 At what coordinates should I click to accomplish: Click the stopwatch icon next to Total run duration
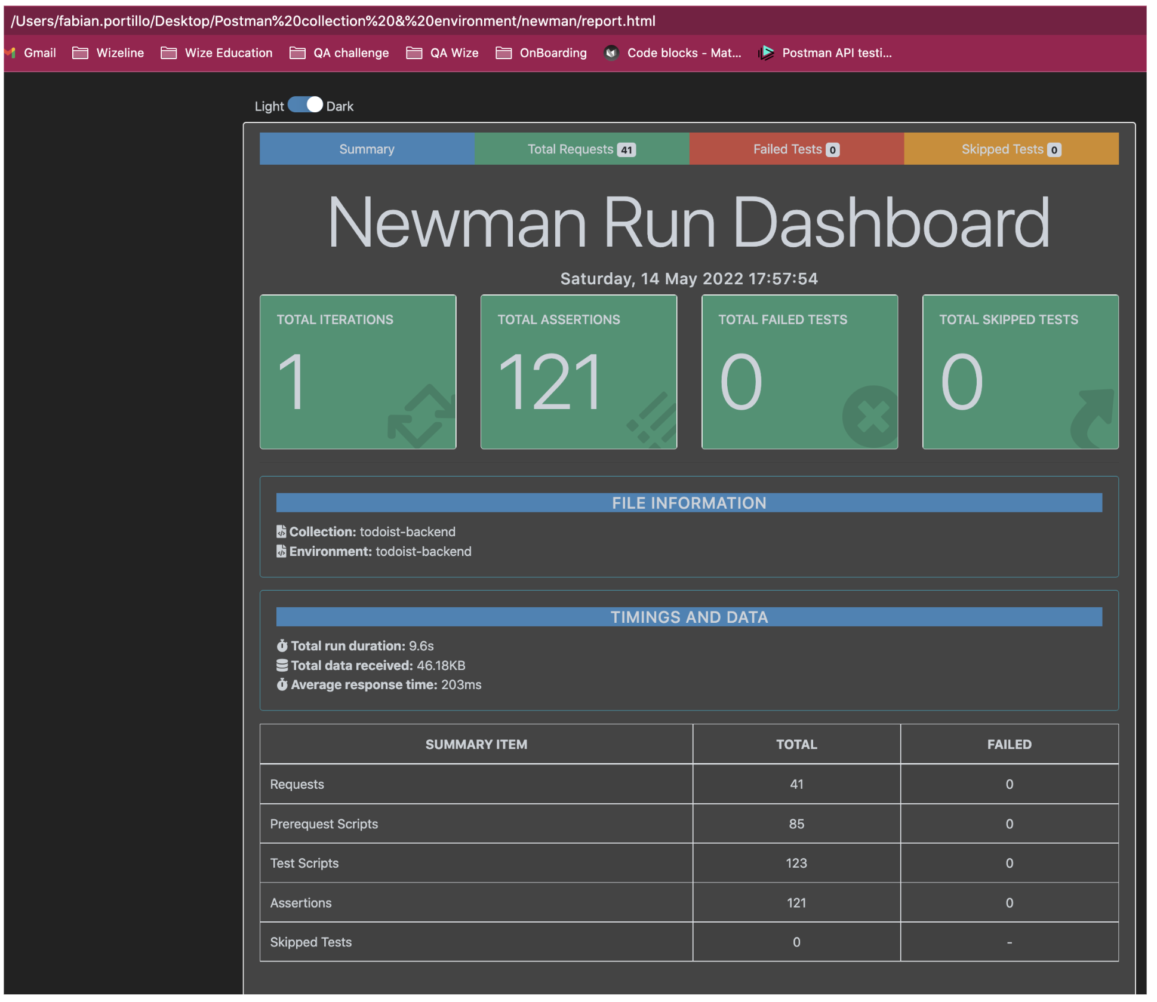281,645
